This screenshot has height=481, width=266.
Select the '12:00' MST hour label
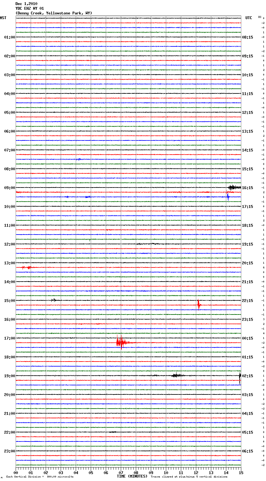[x=10, y=244]
